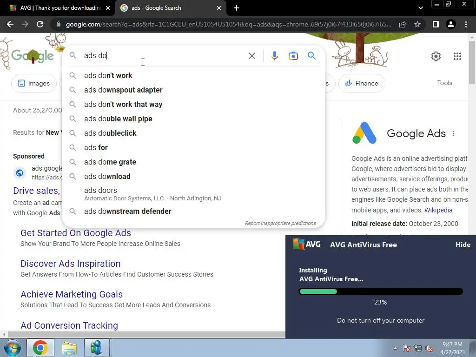Choose suggestion "ads downstream defender"
This screenshot has width=476, height=357.
pyautogui.click(x=193, y=212)
